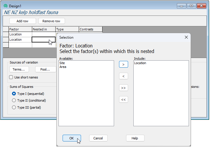Click the Remove row button
210x147 pixels.
click(x=51, y=21)
